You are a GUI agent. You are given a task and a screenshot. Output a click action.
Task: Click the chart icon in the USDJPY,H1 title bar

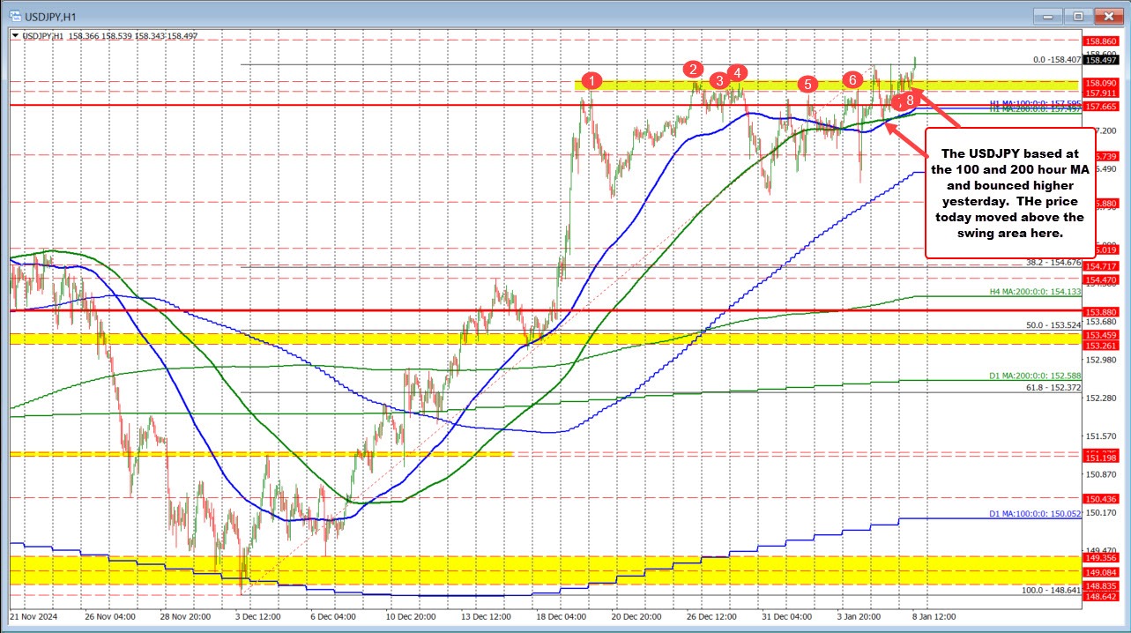(x=14, y=16)
